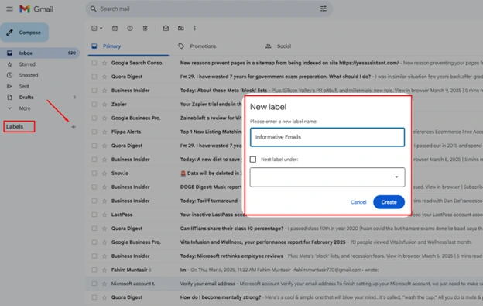Switch to the Primary tab

click(128, 46)
